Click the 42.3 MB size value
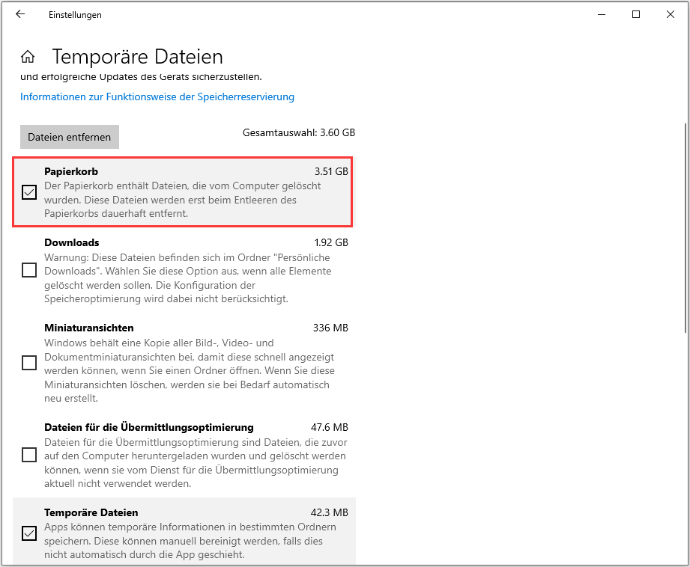Screen dimensions: 690x567 (x=330, y=512)
